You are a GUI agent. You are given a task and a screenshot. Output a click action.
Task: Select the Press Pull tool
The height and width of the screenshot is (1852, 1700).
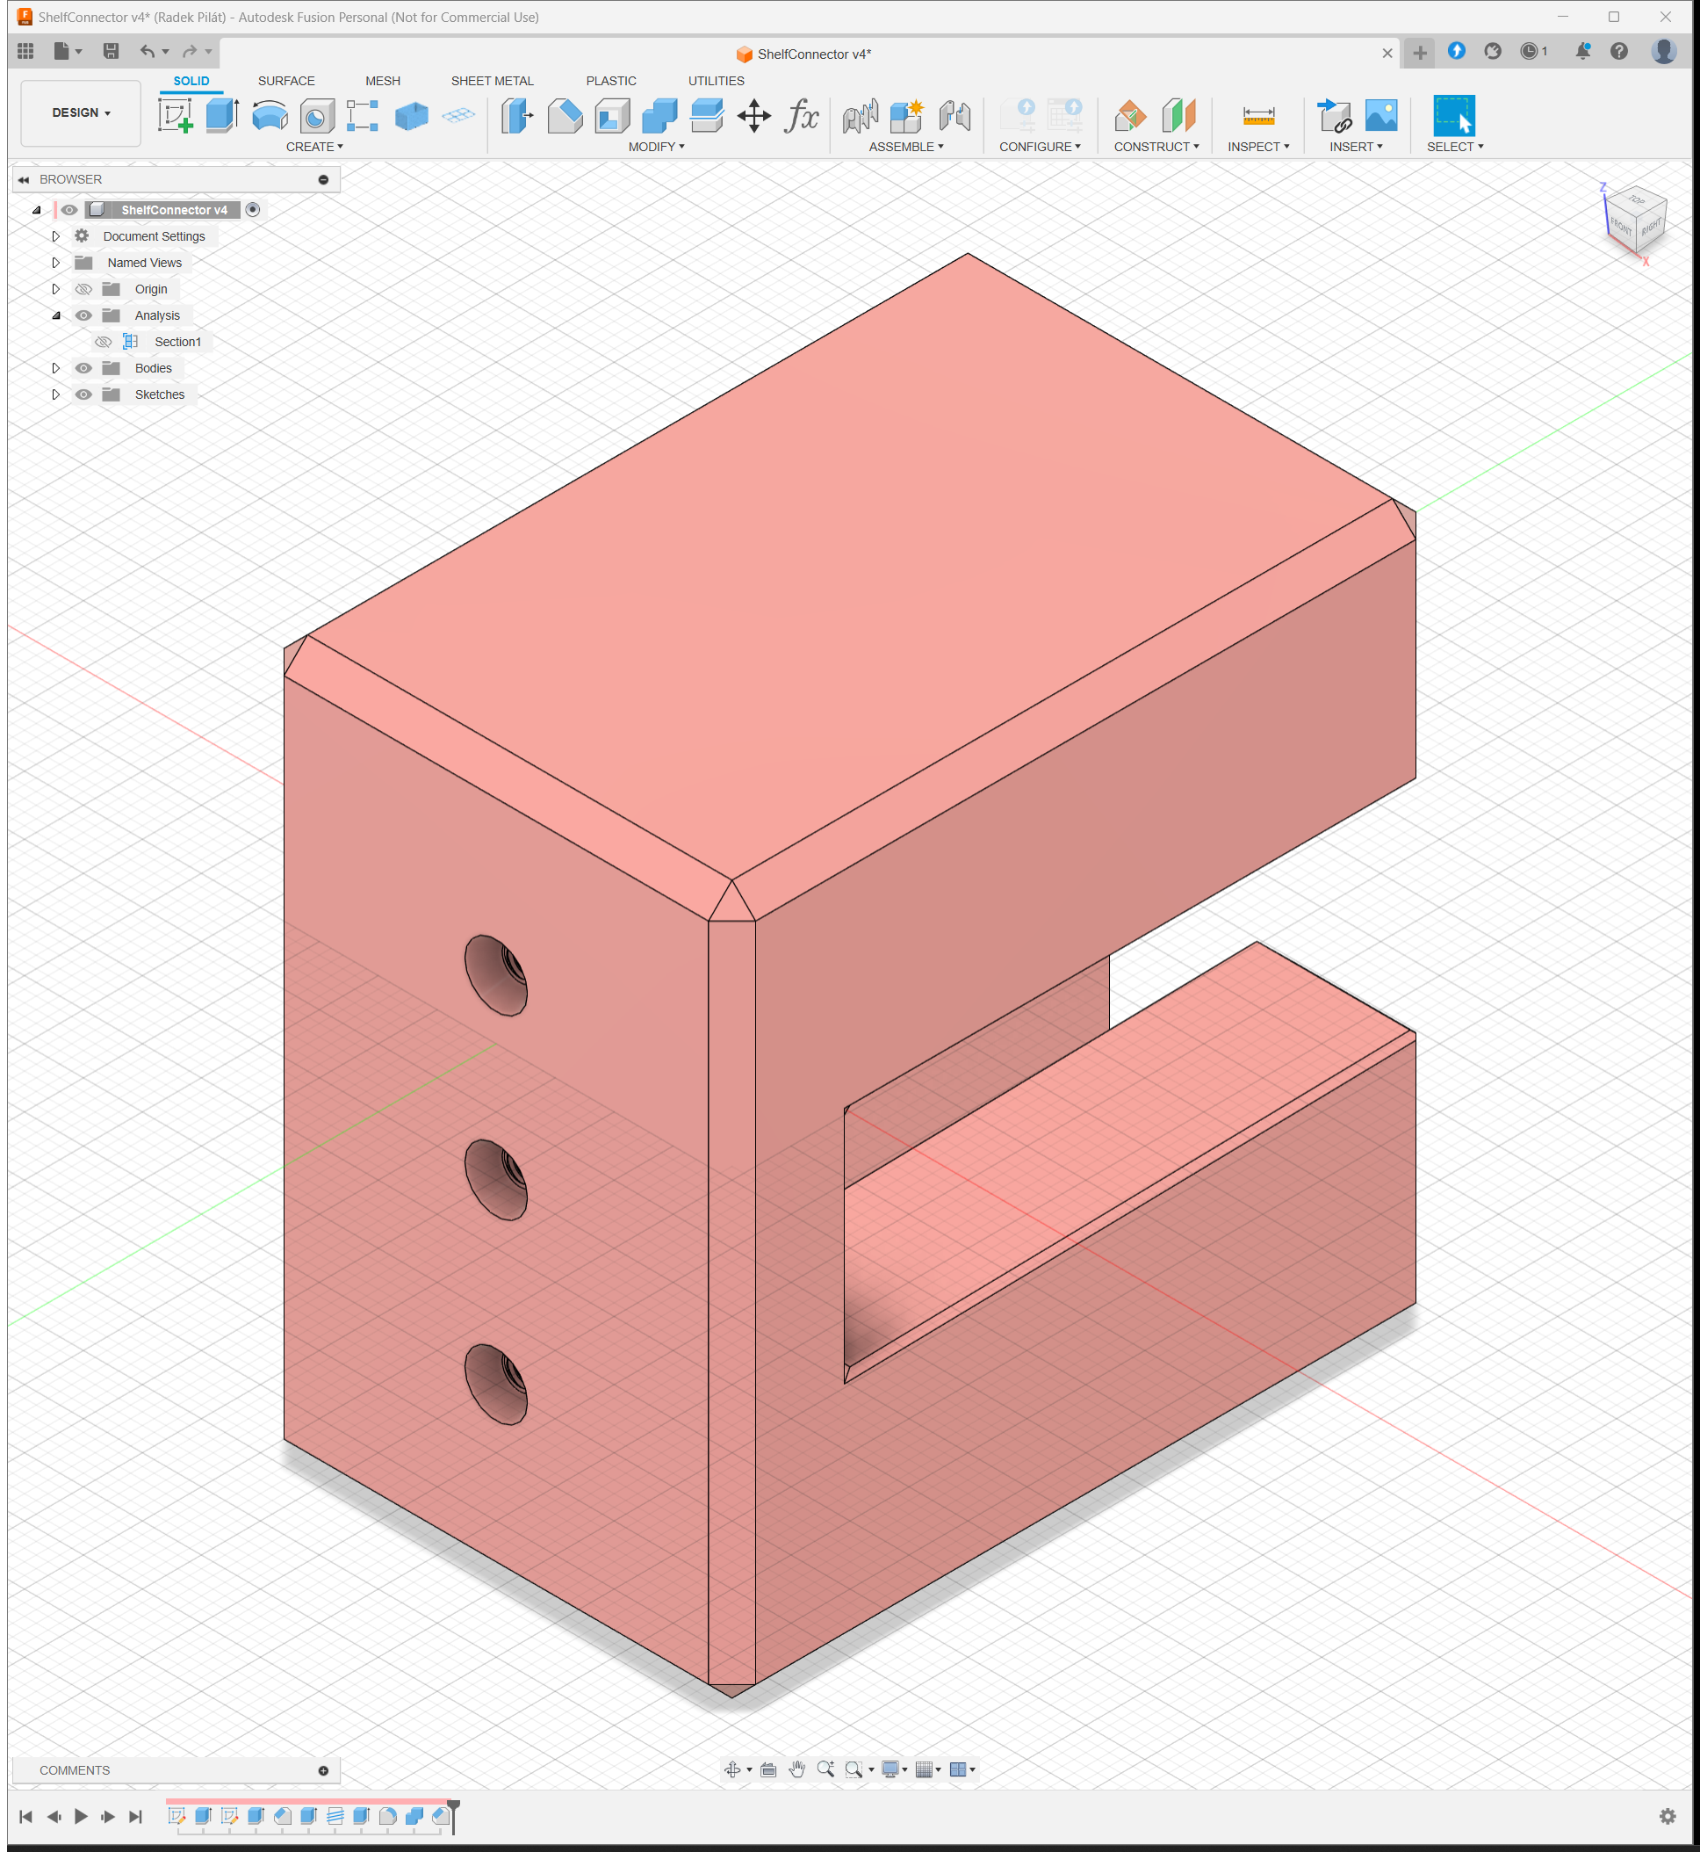pos(517,116)
